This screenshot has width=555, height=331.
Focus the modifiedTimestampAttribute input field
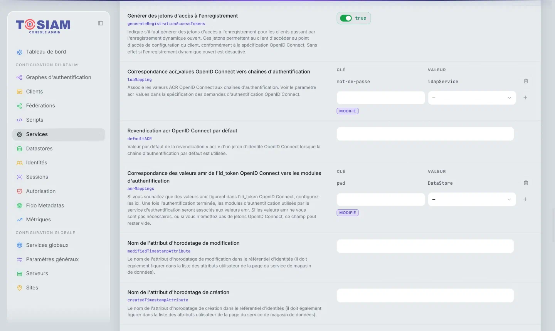pyautogui.click(x=425, y=246)
